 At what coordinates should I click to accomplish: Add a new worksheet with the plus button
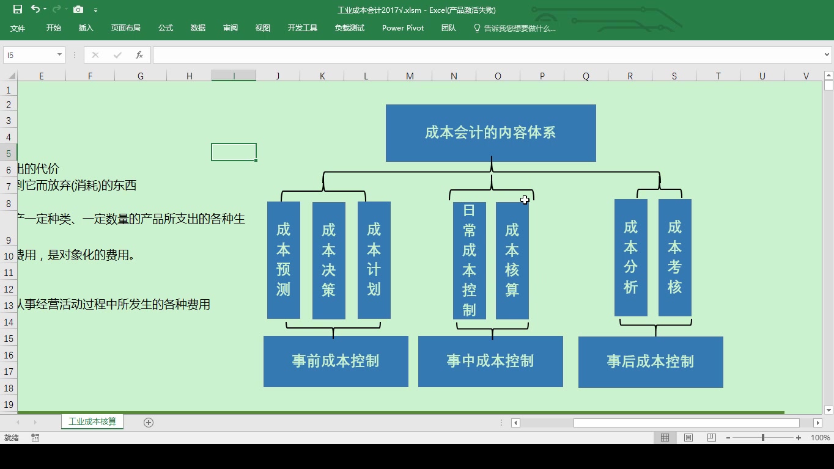(x=148, y=421)
